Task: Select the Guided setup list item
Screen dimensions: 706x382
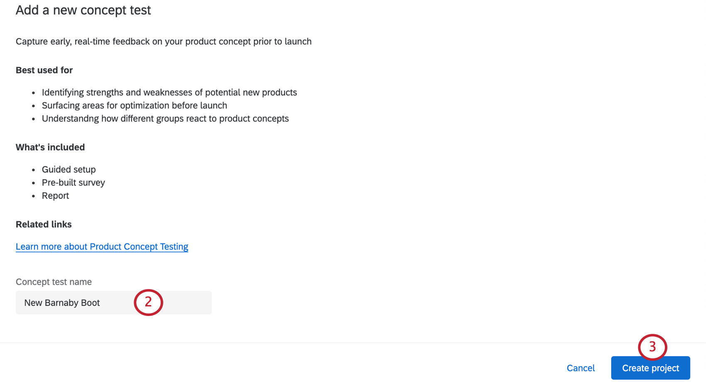Action: pos(69,169)
